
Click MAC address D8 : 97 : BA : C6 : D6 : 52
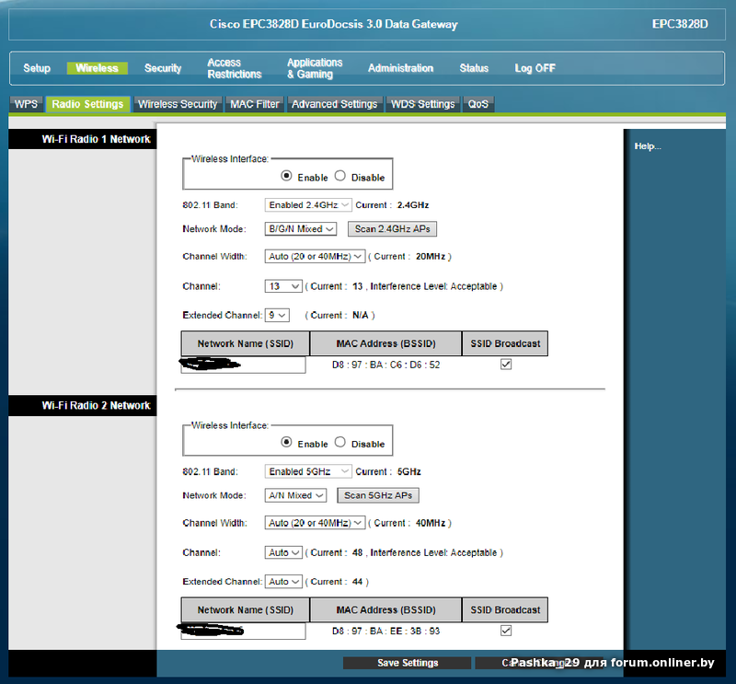tap(385, 365)
